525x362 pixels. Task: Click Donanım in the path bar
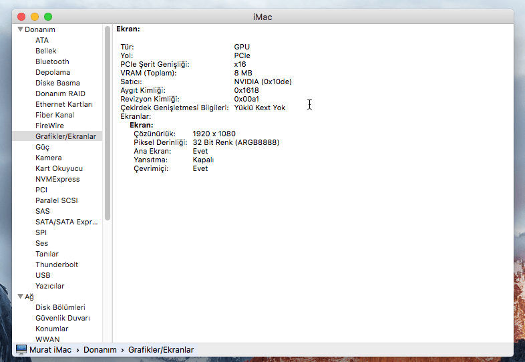(100, 350)
